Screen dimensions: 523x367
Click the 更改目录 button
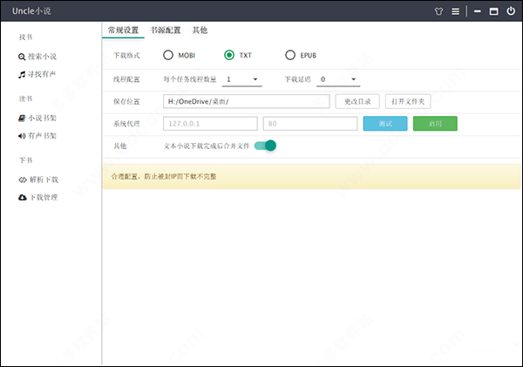(x=357, y=101)
